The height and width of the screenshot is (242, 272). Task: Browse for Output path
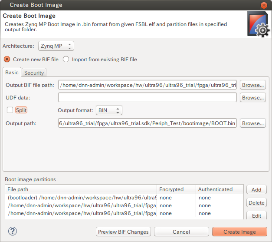(253, 123)
